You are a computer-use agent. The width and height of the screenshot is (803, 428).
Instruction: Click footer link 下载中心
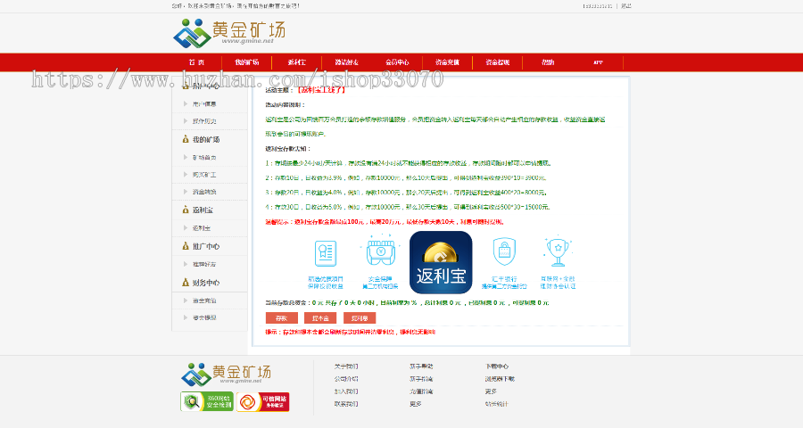[x=497, y=366]
